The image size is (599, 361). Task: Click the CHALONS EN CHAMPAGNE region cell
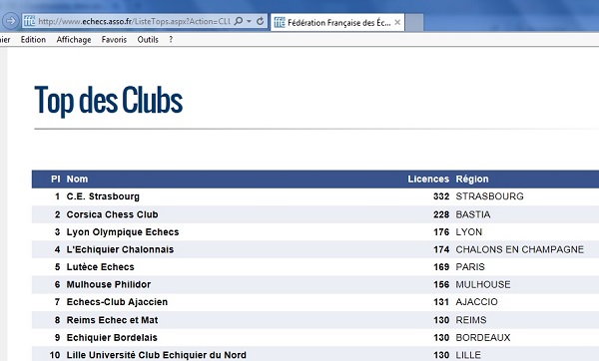(x=520, y=249)
